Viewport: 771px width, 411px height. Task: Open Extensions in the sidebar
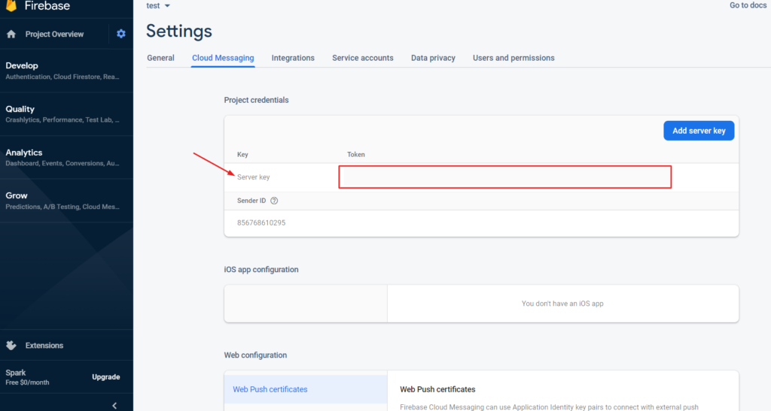tap(44, 346)
